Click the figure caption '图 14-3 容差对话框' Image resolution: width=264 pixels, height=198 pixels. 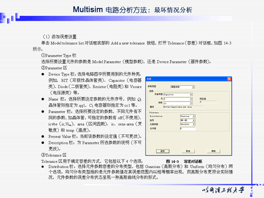pos(184,162)
